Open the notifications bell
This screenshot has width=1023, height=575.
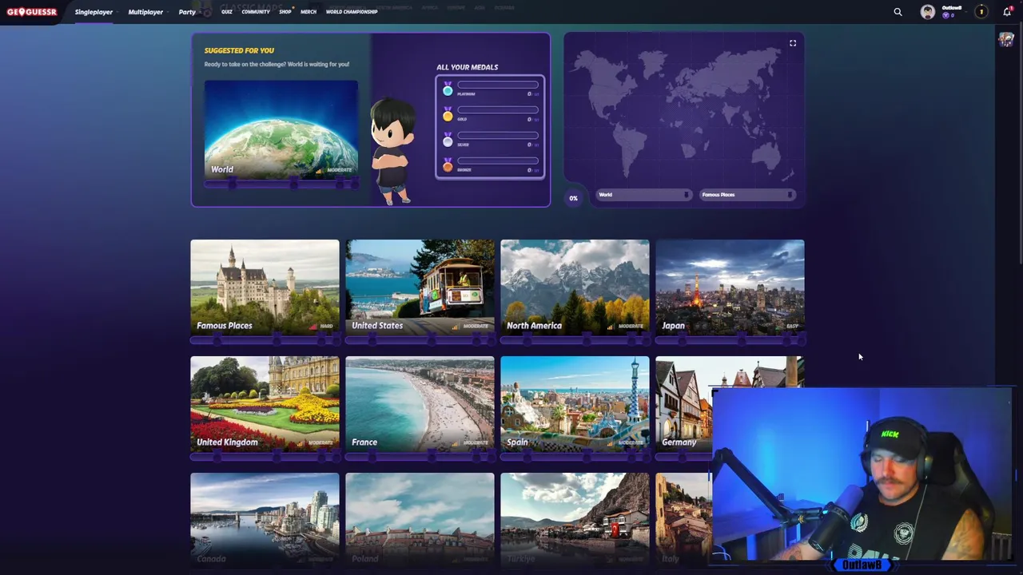coord(1007,12)
